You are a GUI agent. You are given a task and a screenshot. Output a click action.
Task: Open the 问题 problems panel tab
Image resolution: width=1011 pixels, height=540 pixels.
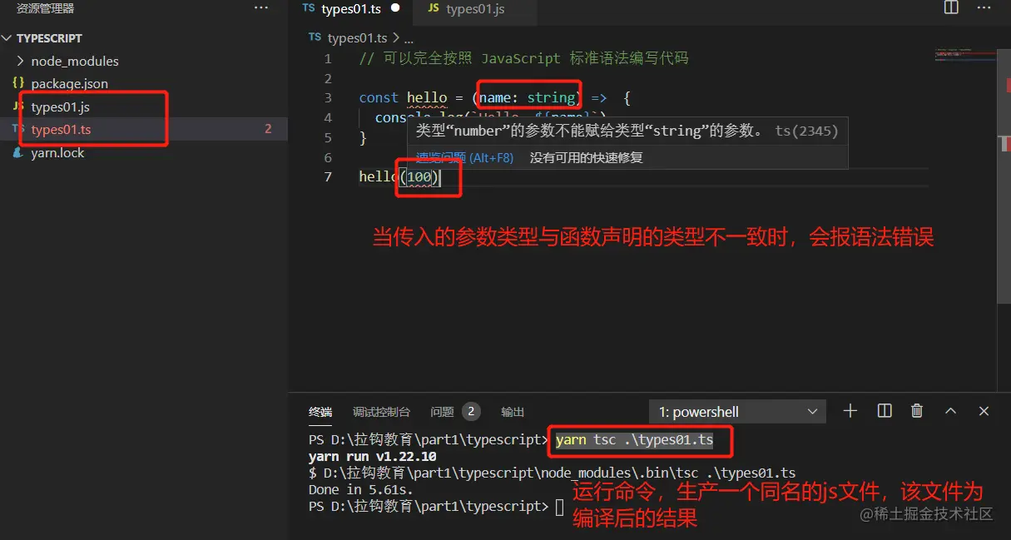point(455,412)
